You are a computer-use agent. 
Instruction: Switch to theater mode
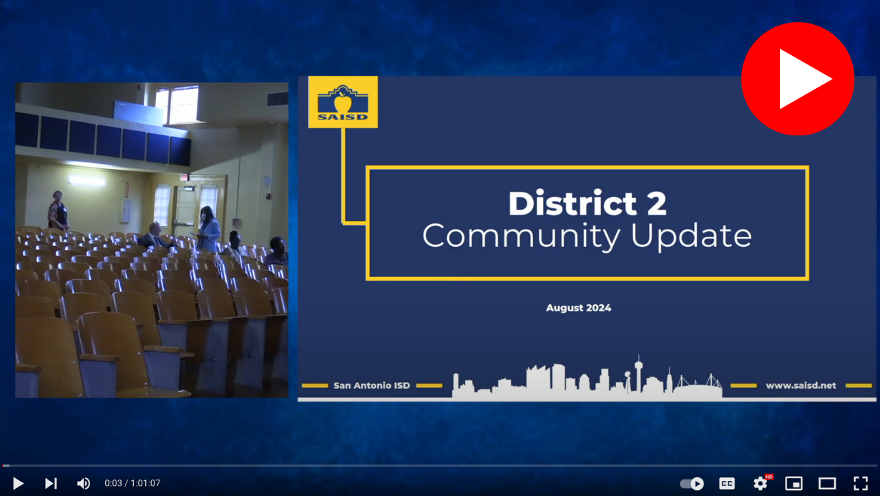827,484
